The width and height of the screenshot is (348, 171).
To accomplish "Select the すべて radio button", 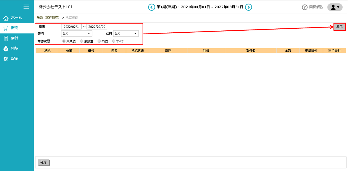I will pyautogui.click(x=114, y=41).
